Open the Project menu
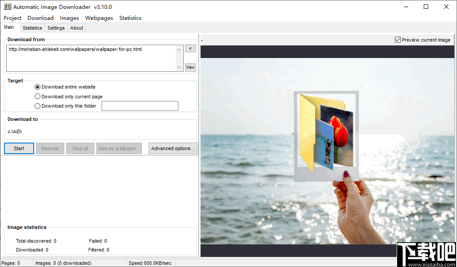This screenshot has height=267, width=457. [x=12, y=18]
